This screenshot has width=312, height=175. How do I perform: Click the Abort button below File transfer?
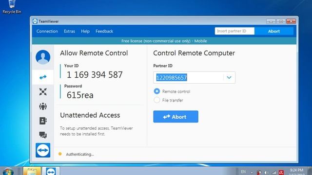pos(175,117)
